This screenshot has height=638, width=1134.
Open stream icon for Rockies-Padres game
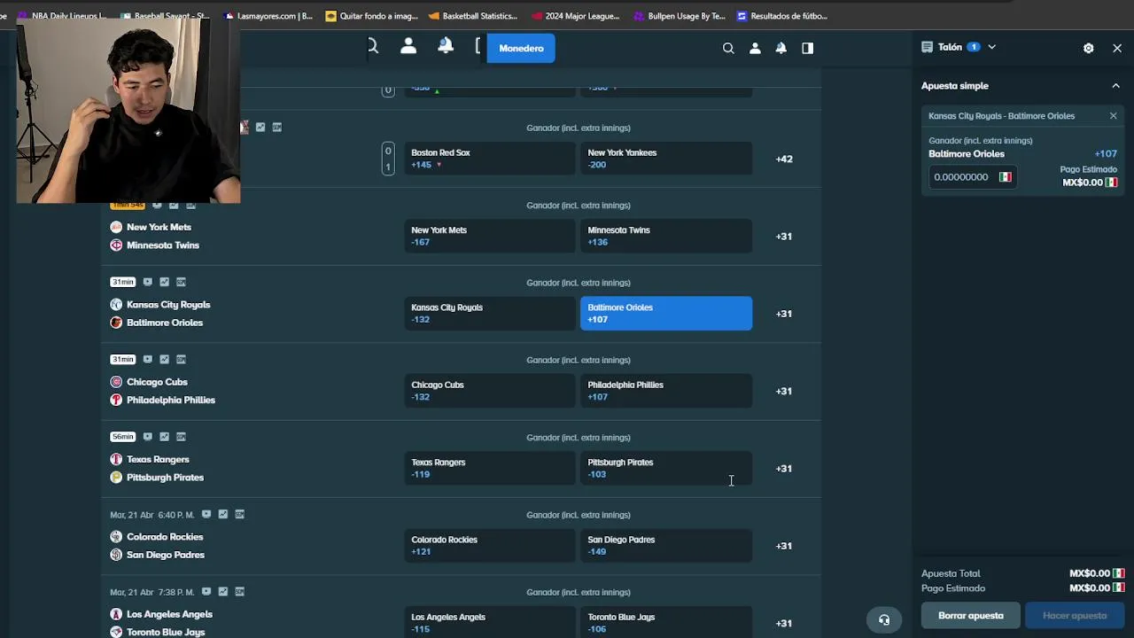tap(206, 514)
